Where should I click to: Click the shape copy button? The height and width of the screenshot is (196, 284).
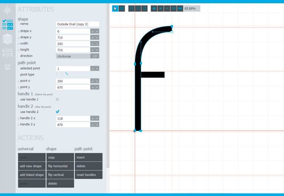60,157
